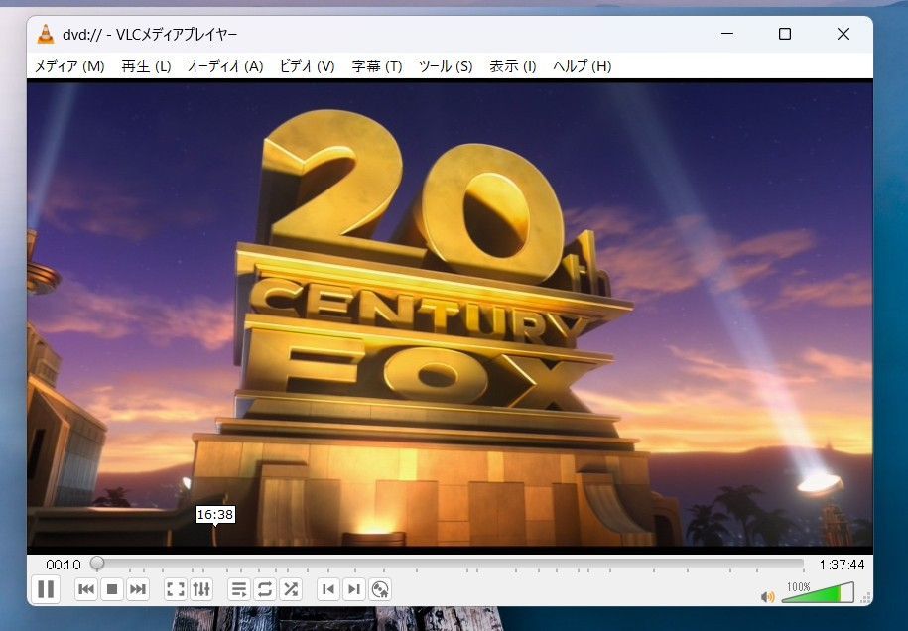
Task: Go to next DVD title
Action: click(354, 590)
